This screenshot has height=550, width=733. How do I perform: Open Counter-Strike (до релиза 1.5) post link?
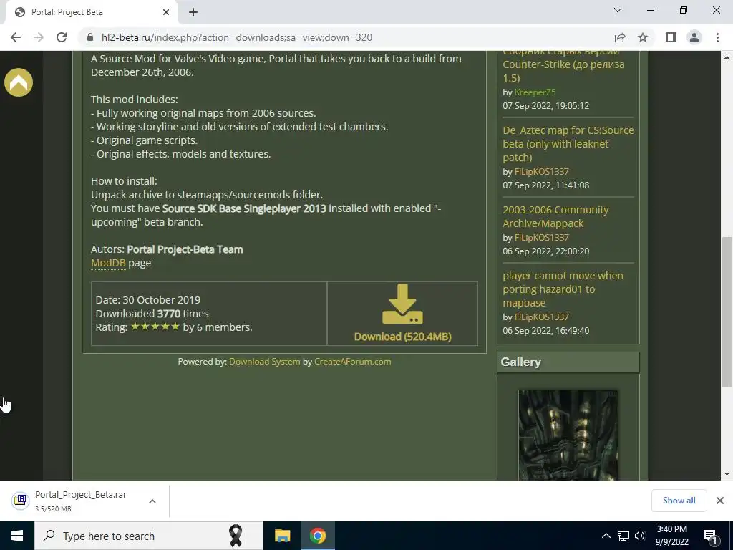pyautogui.click(x=564, y=64)
